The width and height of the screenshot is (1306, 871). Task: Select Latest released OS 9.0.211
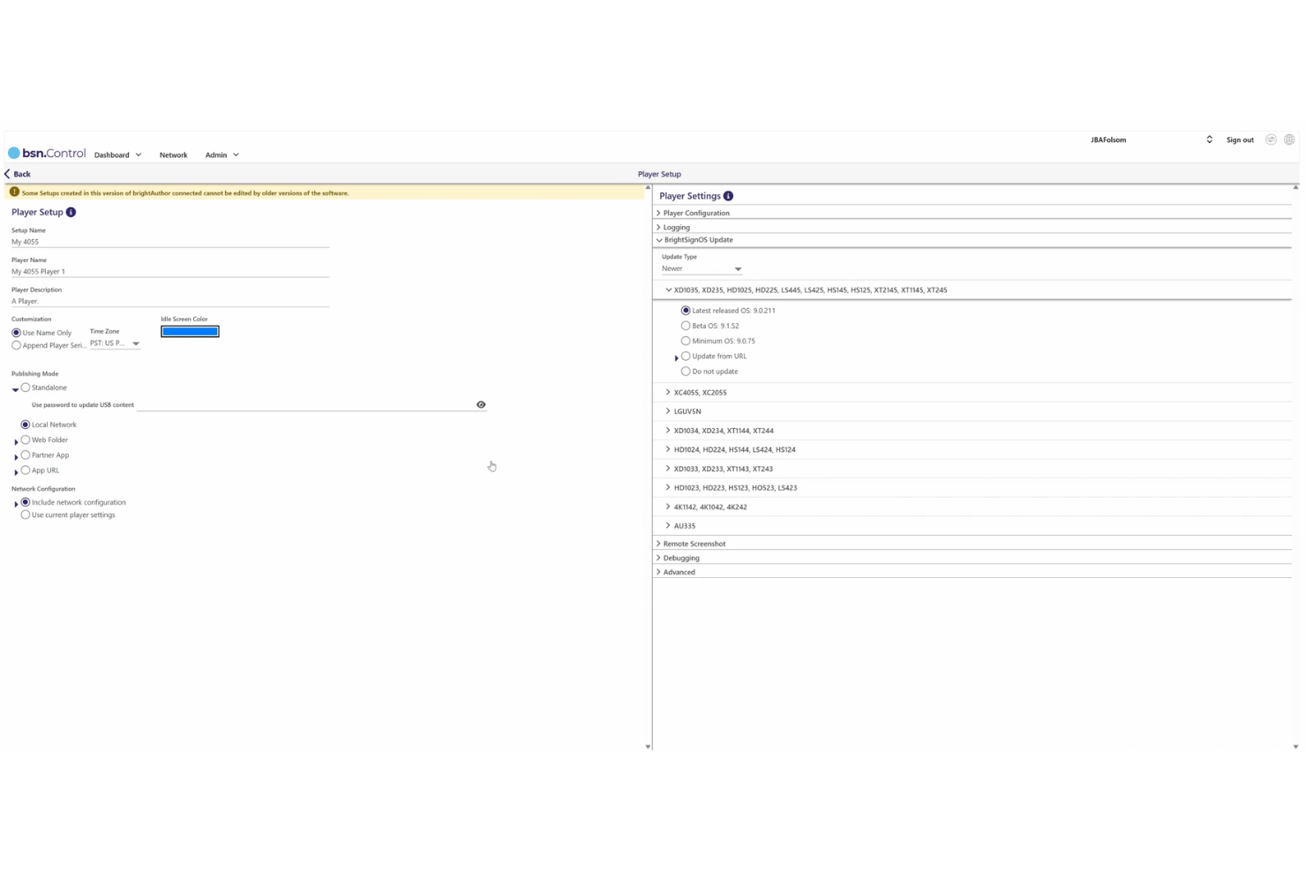click(x=686, y=311)
